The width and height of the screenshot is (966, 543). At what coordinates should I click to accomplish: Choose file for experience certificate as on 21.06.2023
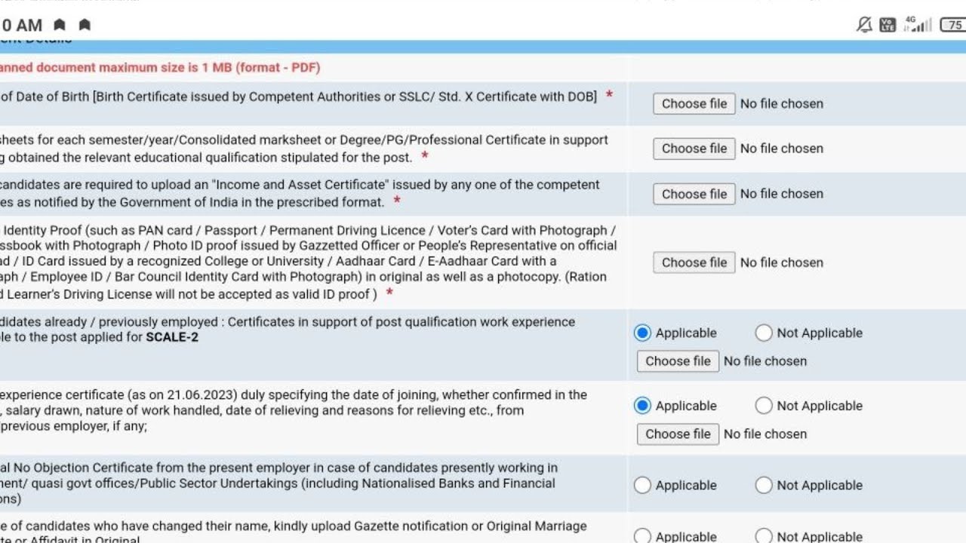[678, 434]
